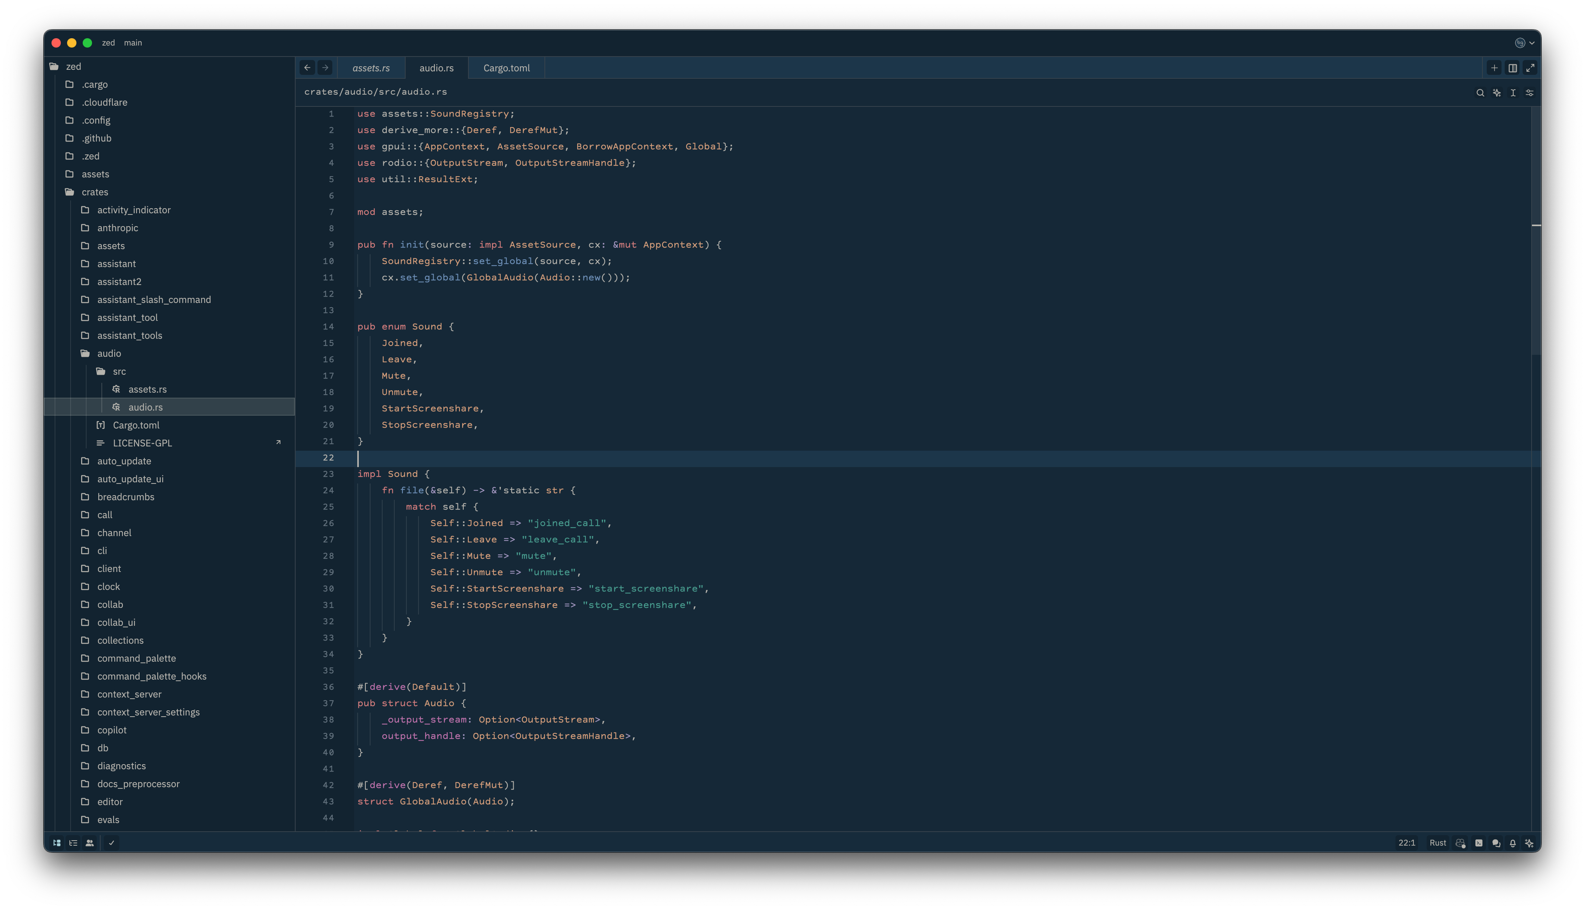Open the Copilot status icon
Viewport: 1585px width, 910px height.
point(1461,843)
